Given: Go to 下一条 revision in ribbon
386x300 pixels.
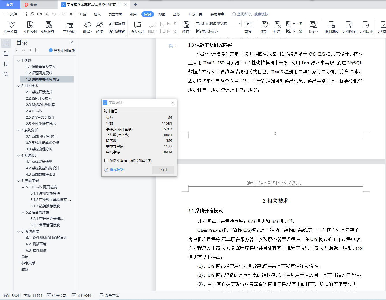Looking at the screenshot, I should point(294,31).
